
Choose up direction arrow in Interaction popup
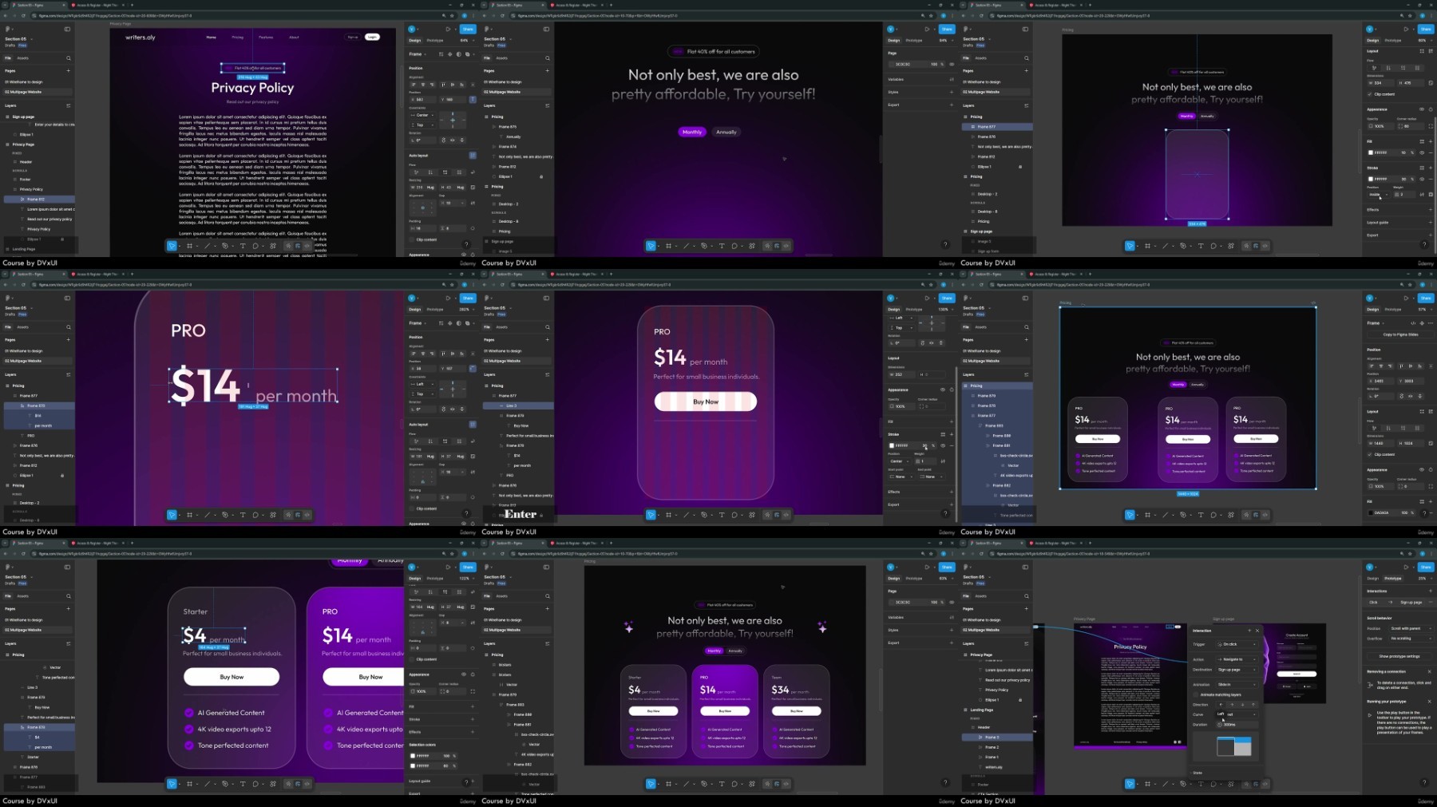coord(1253,704)
